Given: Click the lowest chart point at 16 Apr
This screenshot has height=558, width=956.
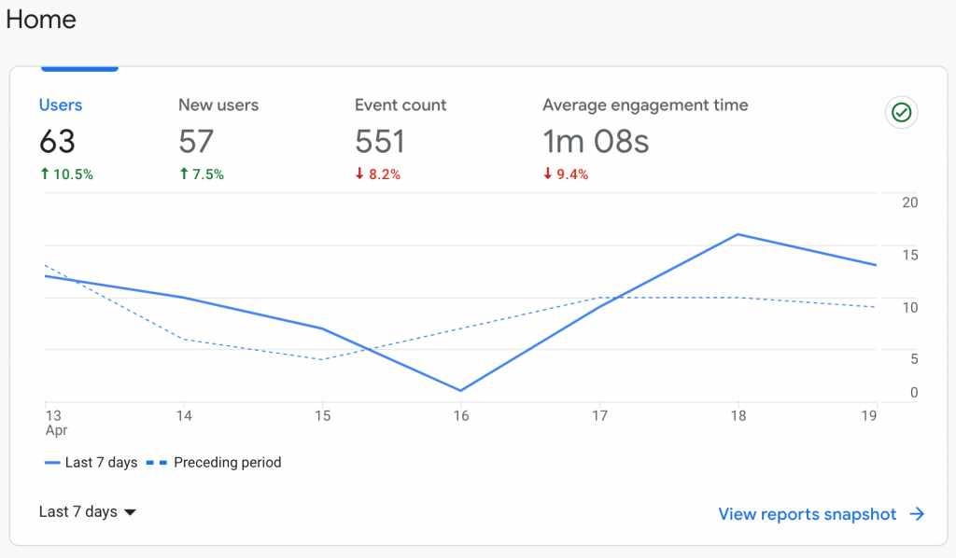Looking at the screenshot, I should [x=460, y=391].
